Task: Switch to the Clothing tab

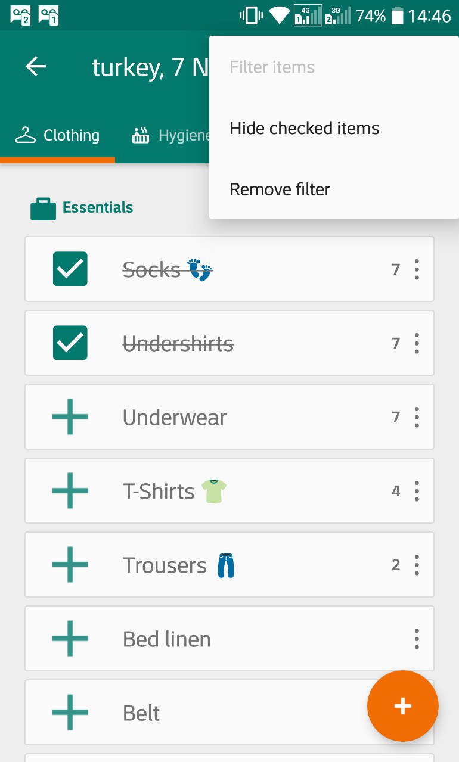Action: point(57,136)
